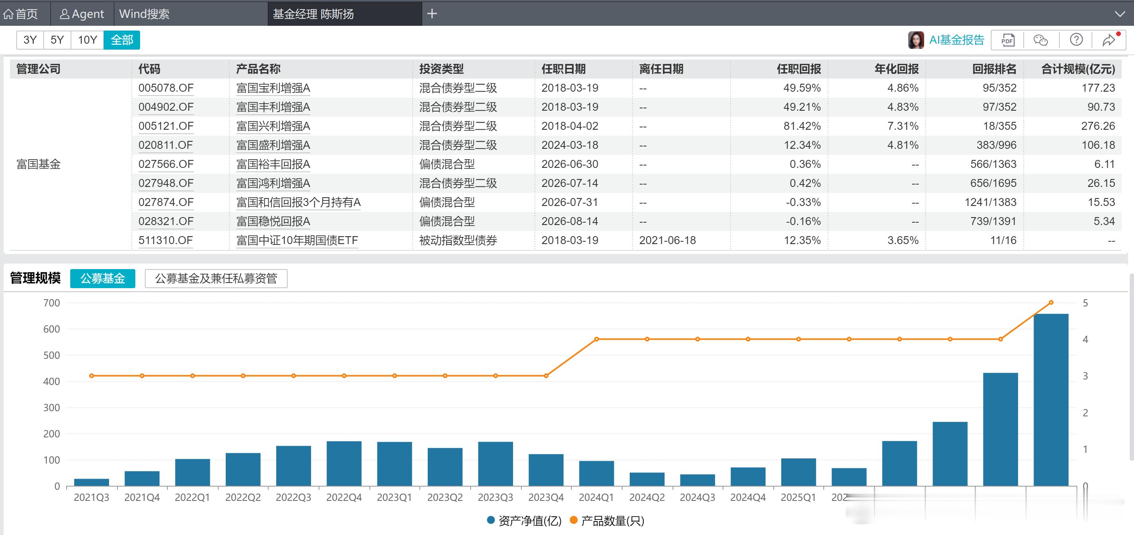Open product 富国和信回报3个月持有A
Screen dimensions: 1134x535
298,202
